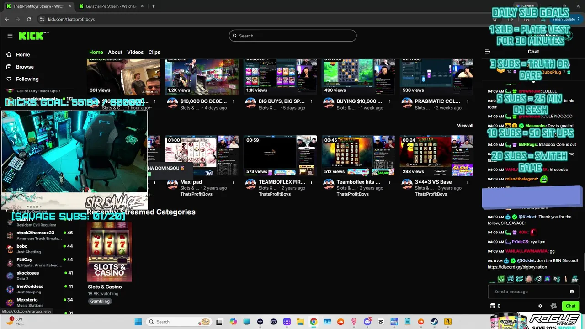Open the Windows Start menu
Screen dimensions: 585x329
[138, 322]
